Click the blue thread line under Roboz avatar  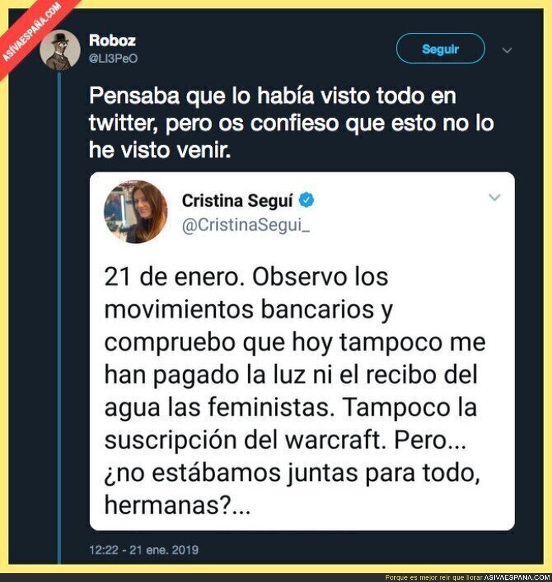(x=59, y=317)
